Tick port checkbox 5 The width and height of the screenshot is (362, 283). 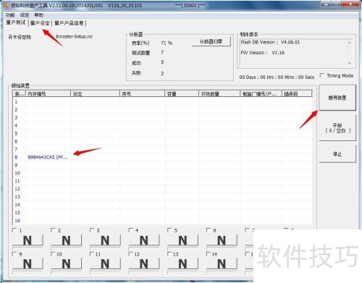pos(170,230)
